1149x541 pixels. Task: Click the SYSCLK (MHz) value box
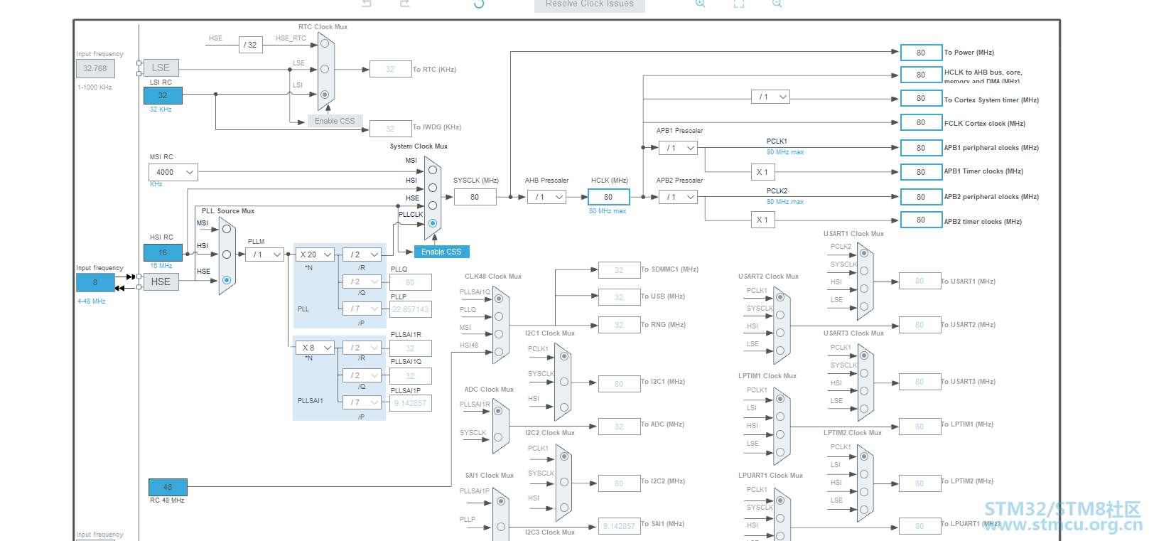coord(475,197)
